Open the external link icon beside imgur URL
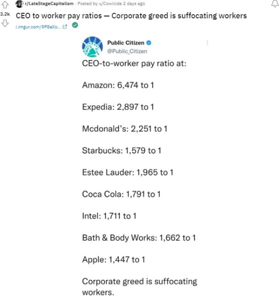The width and height of the screenshot is (279, 307). coord(65,27)
